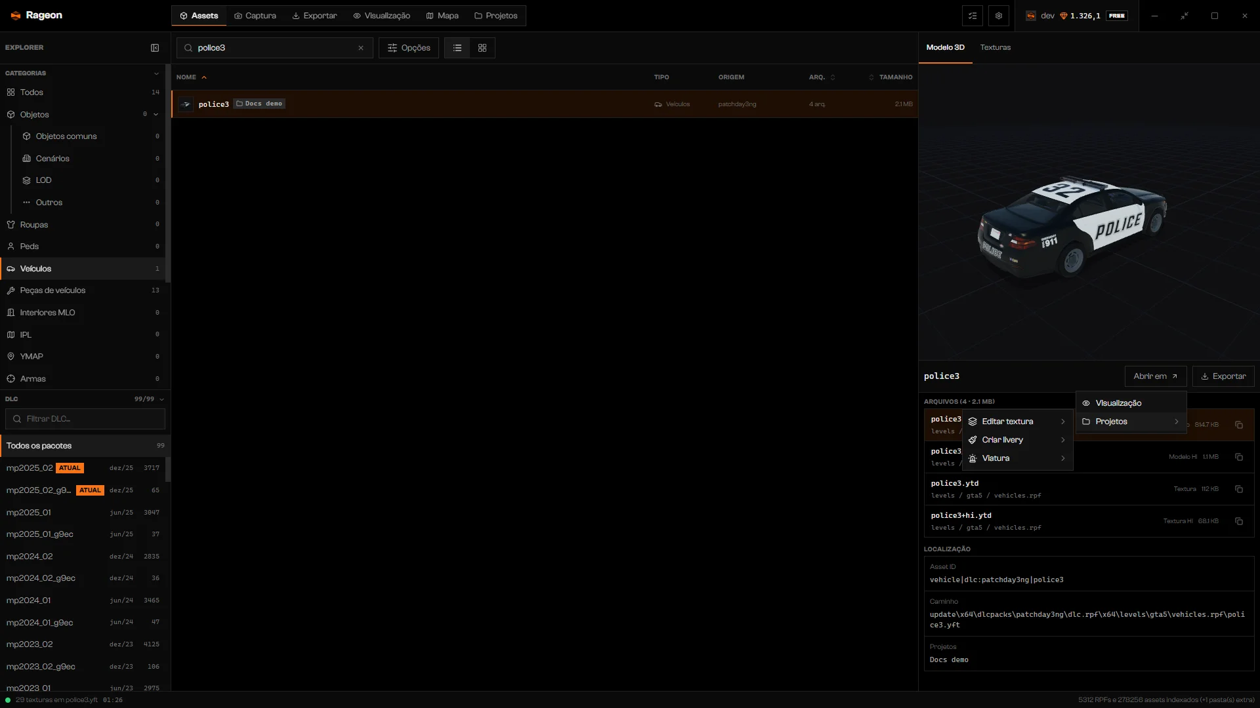Image resolution: width=1260 pixels, height=708 pixels.
Task: Open Viatura submenu
Action: pyautogui.click(x=1017, y=458)
